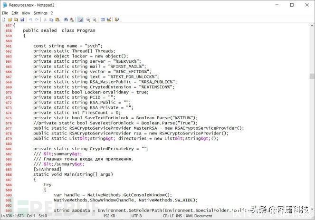Click the '"%TEXT_FOR_UNLOCK%"' string in code
This screenshot has width=315, height=220.
[132, 77]
